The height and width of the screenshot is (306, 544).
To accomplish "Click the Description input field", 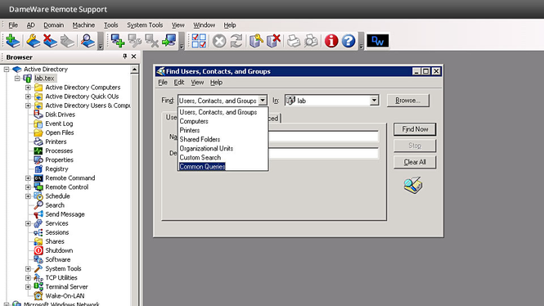I will [323, 153].
